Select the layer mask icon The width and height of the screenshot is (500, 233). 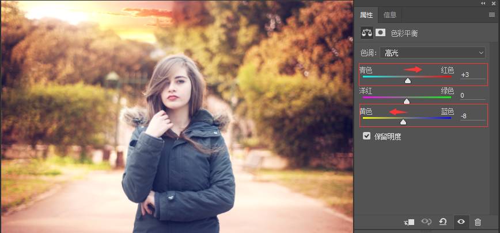(x=380, y=32)
